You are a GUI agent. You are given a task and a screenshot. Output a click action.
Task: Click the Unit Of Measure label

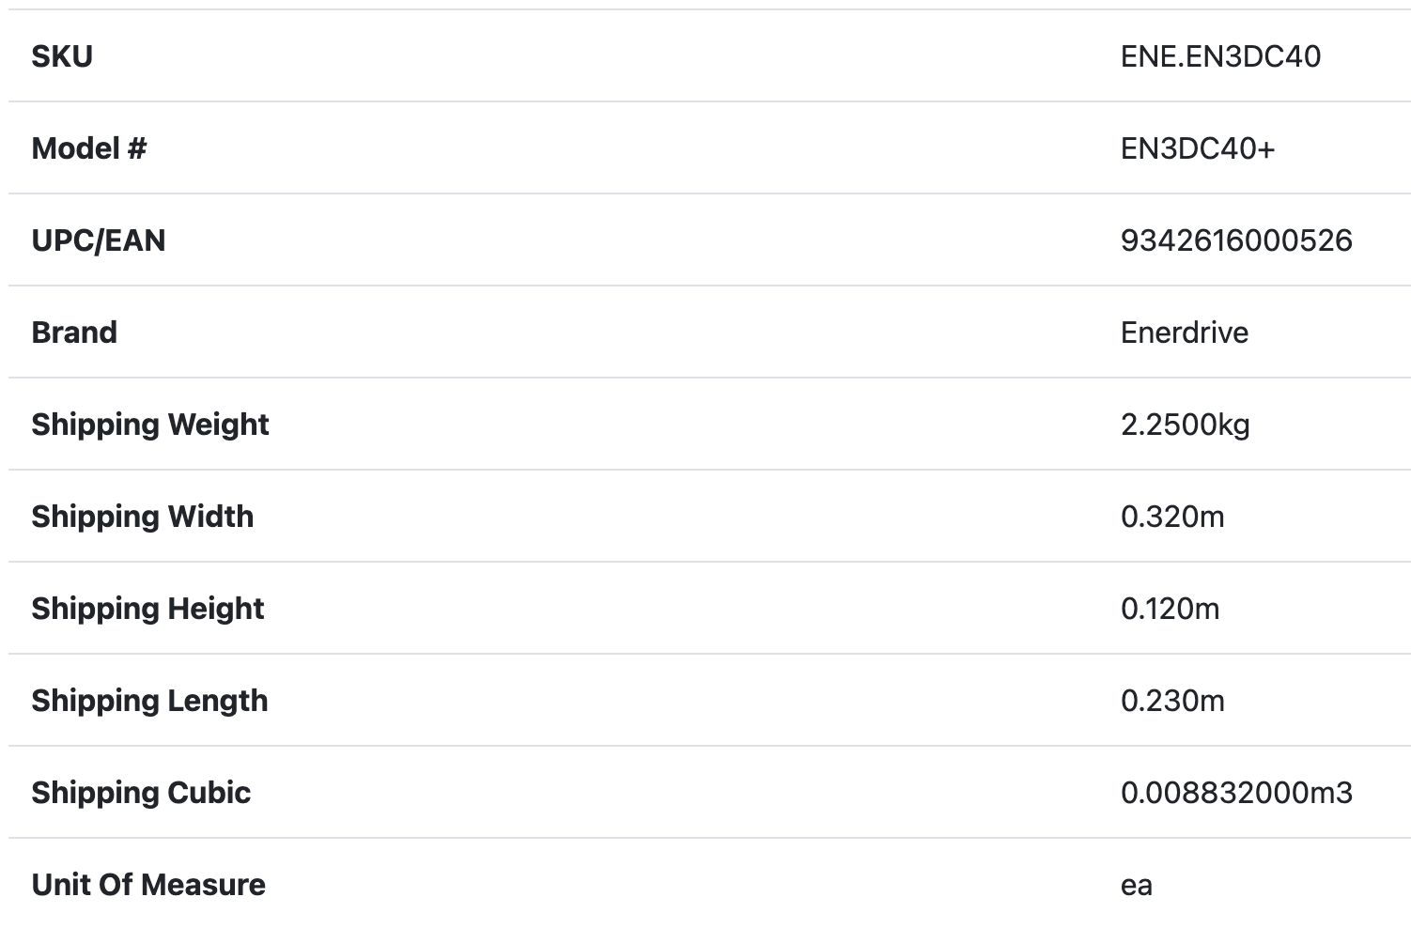click(x=148, y=885)
